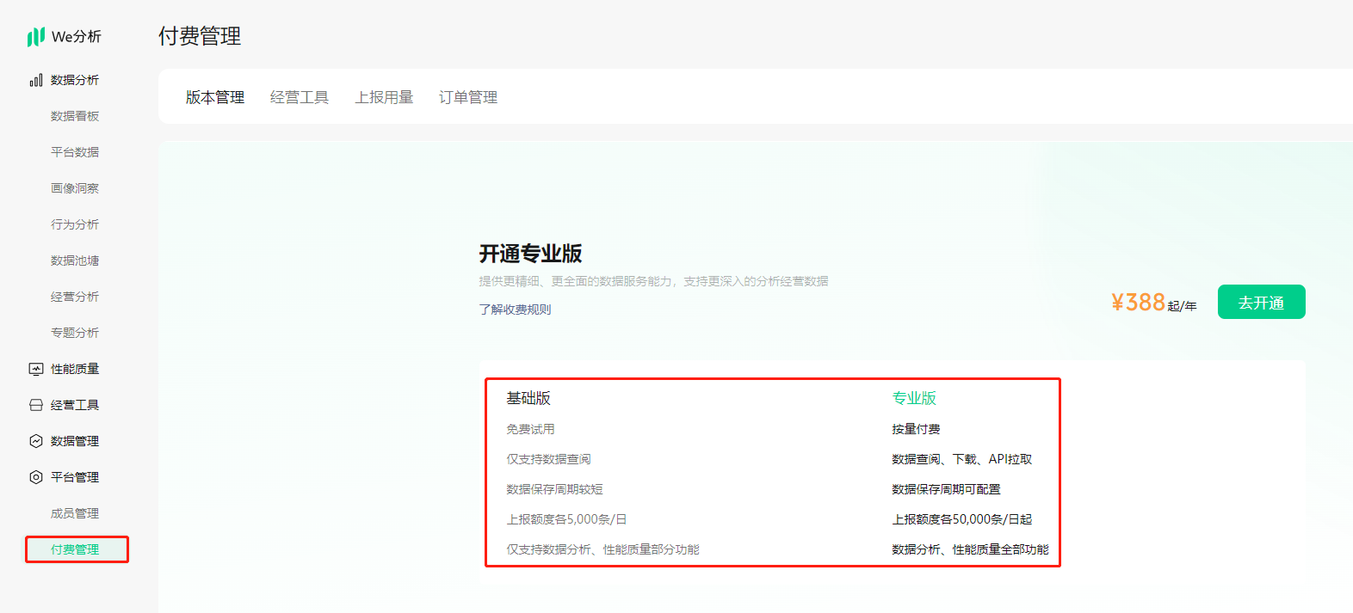The image size is (1353, 613).
Task: Collapse the 数据分析 sidebar section label
Action: tap(75, 80)
